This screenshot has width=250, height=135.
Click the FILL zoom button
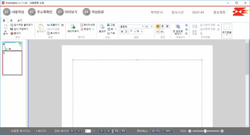tap(156, 131)
